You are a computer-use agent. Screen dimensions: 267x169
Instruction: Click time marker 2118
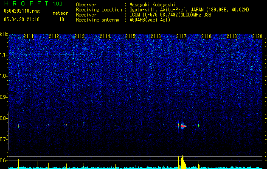[207, 36]
